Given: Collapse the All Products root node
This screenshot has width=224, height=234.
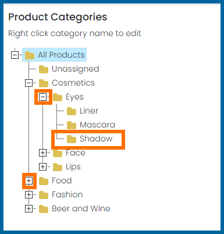Looking at the screenshot, I should click(x=15, y=55).
